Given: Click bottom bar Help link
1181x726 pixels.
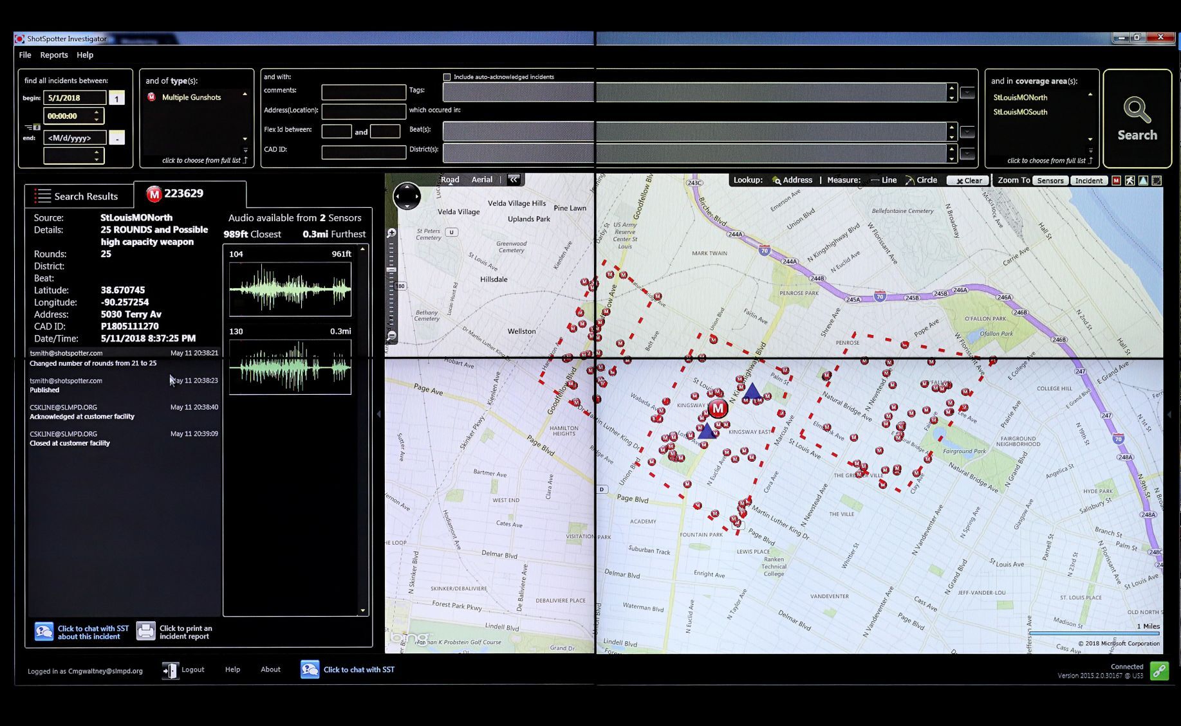Looking at the screenshot, I should tap(232, 669).
